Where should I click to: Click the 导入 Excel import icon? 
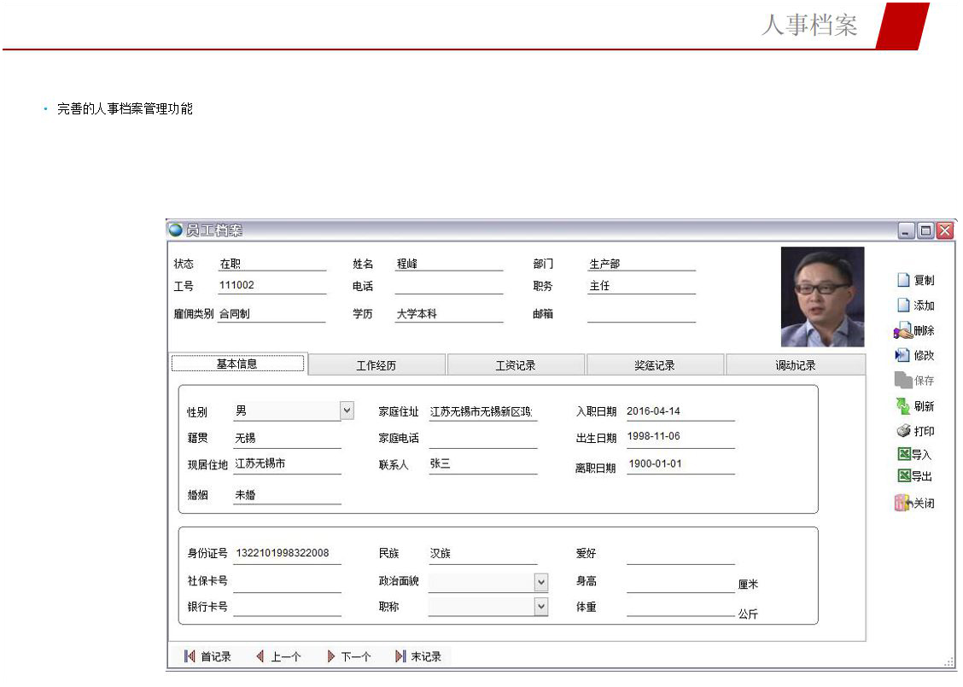(x=903, y=454)
